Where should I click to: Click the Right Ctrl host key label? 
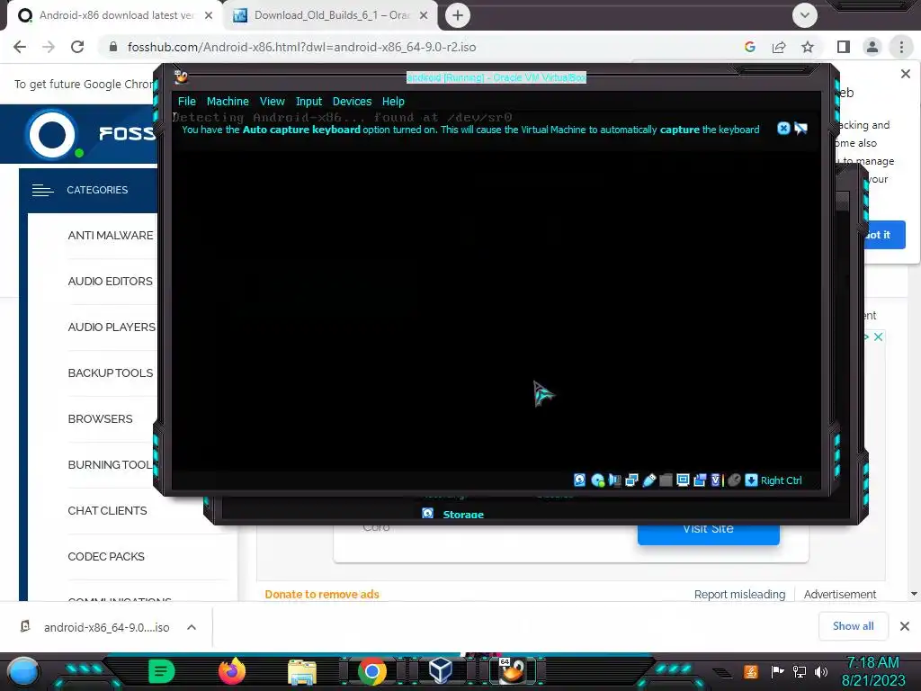(x=782, y=480)
